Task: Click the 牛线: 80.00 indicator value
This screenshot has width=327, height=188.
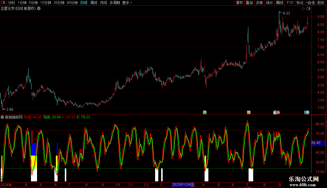Action: [x=33, y=117]
